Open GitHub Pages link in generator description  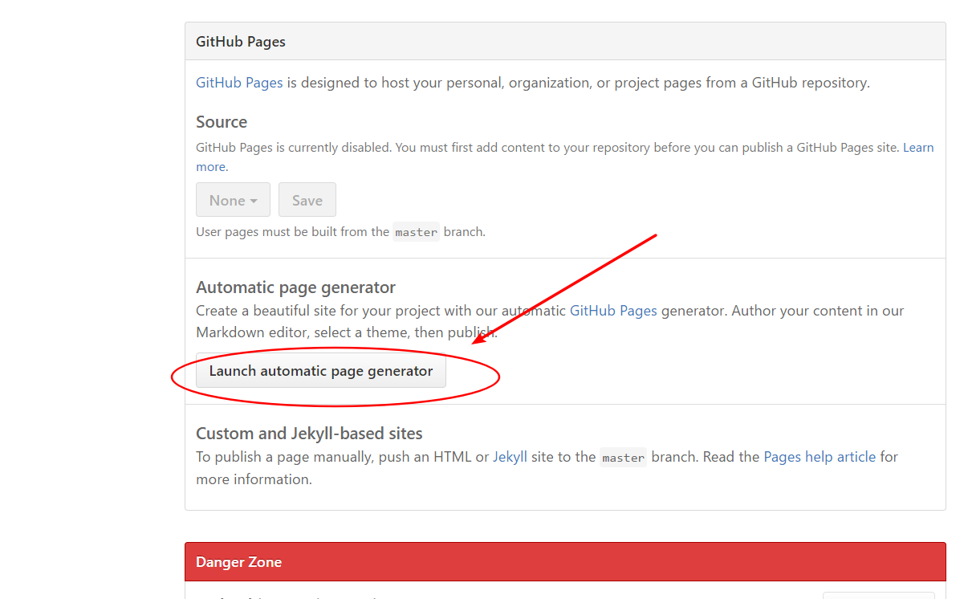[x=613, y=311]
